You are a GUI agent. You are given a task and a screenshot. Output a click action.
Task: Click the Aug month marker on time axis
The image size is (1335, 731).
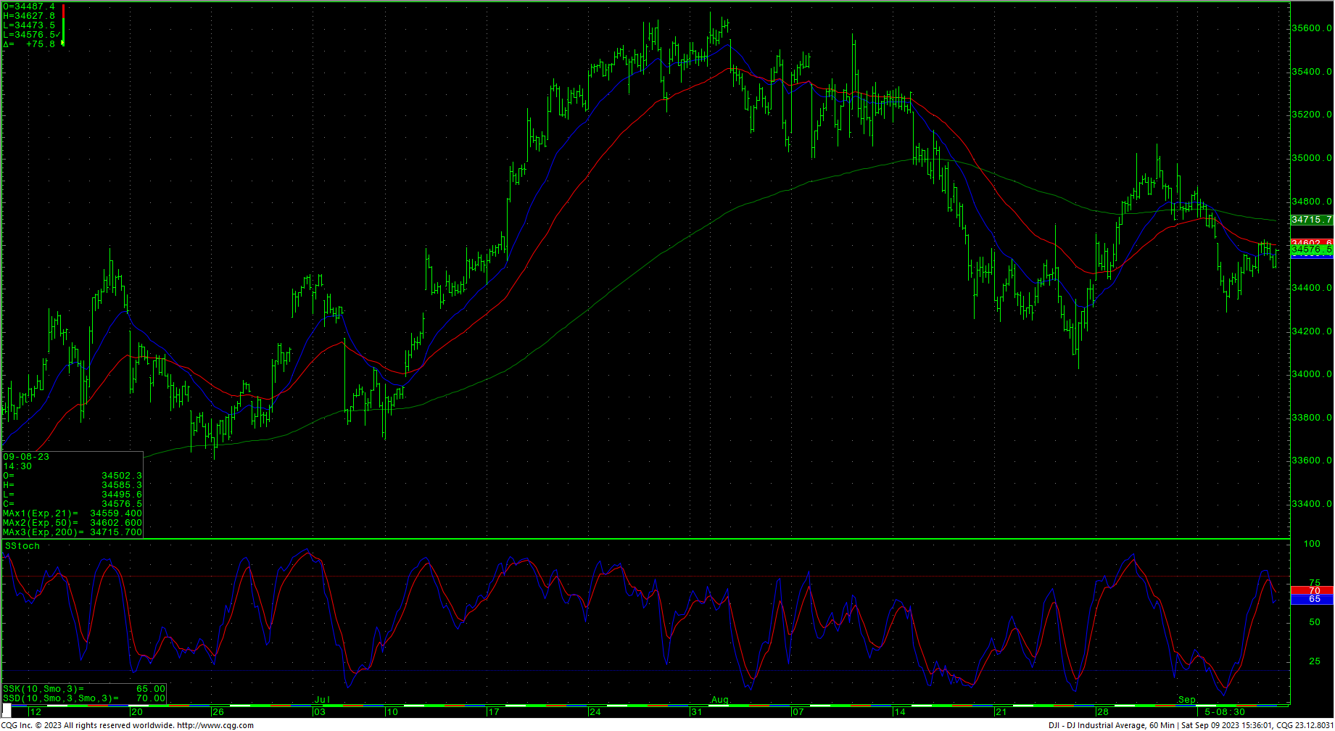[x=719, y=700]
